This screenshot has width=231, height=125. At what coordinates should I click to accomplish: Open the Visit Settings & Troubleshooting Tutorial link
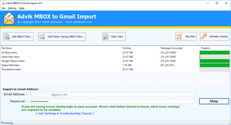65,113
